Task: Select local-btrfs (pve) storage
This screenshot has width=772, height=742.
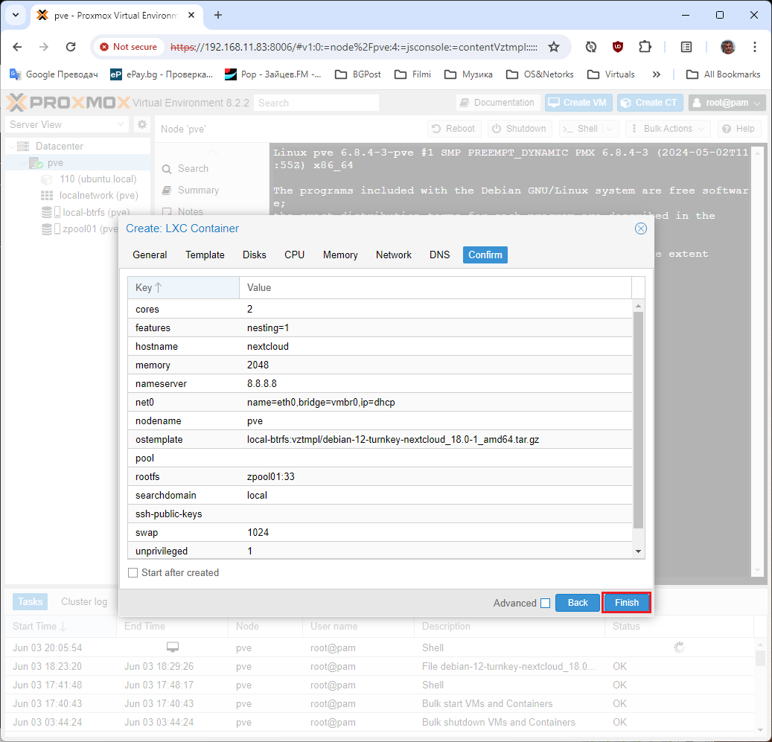Action: [x=96, y=212]
